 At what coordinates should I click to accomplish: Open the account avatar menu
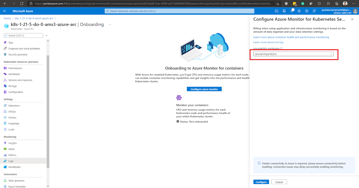click(355, 11)
